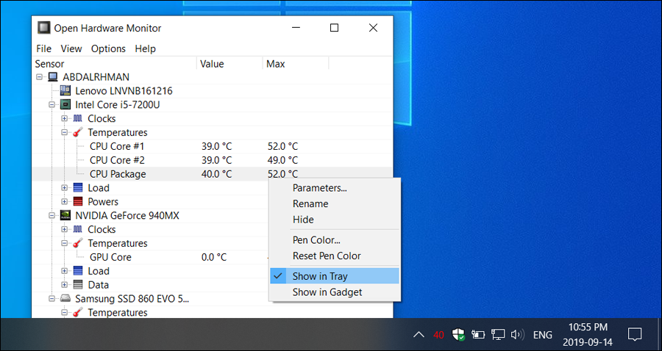Collapse the Intel Core i5-7200U node
Image resolution: width=662 pixels, height=351 pixels.
pyautogui.click(x=52, y=104)
